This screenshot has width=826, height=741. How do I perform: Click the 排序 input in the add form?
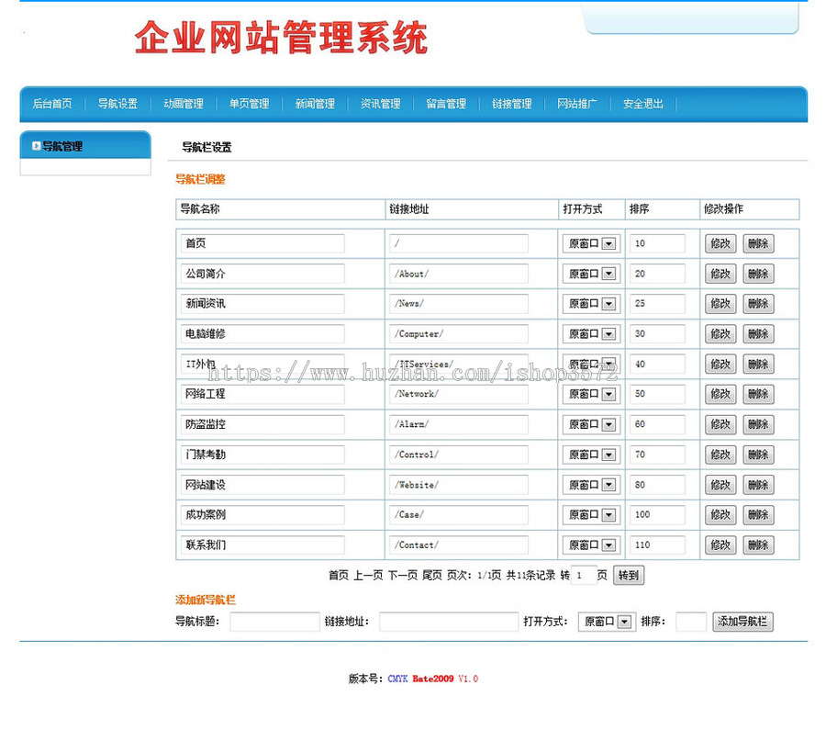690,622
